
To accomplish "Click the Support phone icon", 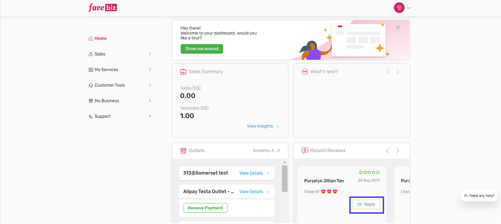I will [91, 116].
